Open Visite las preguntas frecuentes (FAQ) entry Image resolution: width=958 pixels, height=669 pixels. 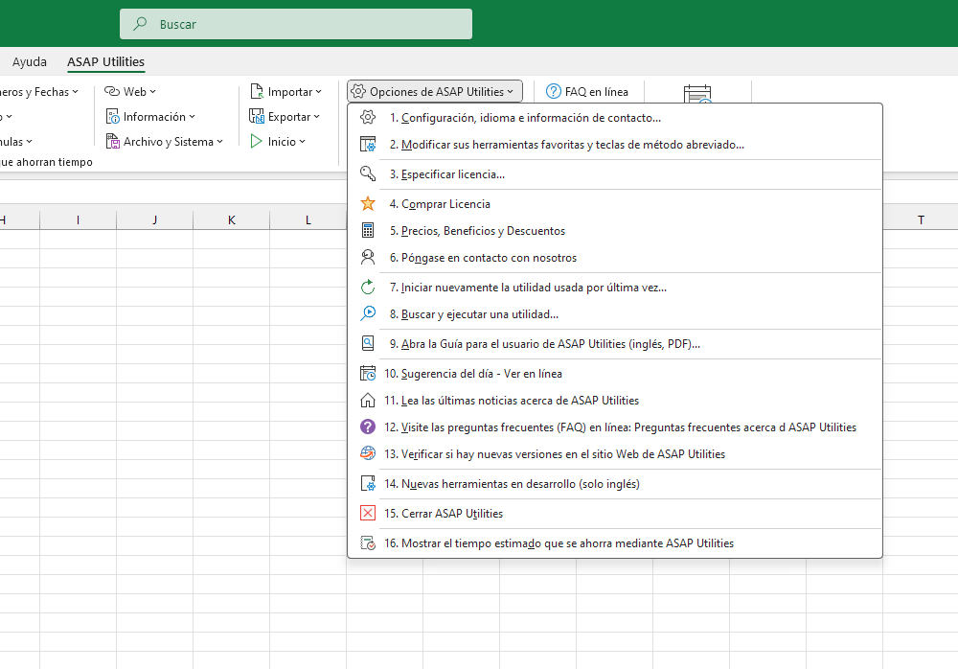615,427
